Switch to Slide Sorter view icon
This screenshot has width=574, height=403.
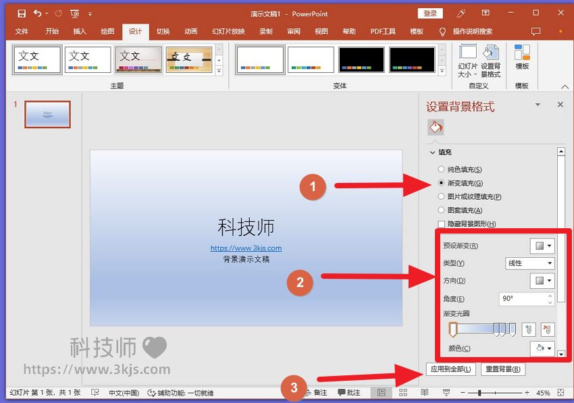click(403, 393)
